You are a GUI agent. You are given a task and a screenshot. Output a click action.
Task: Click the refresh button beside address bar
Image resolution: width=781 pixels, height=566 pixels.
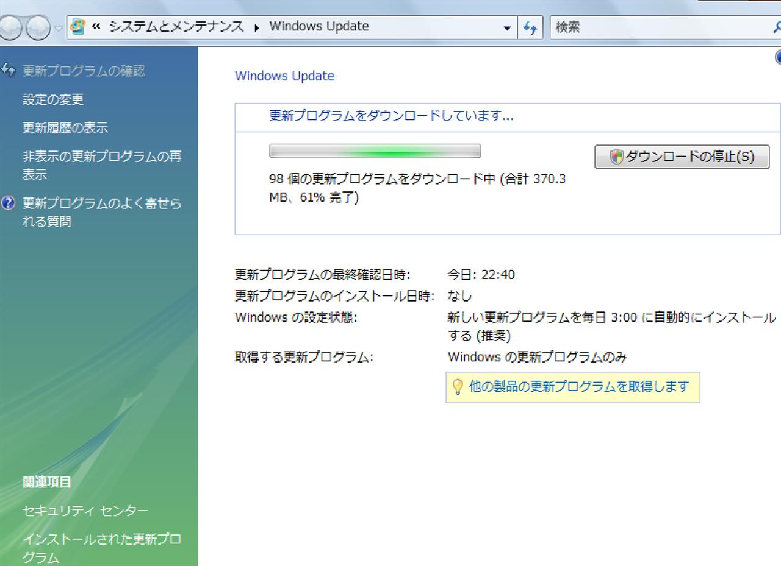(530, 28)
